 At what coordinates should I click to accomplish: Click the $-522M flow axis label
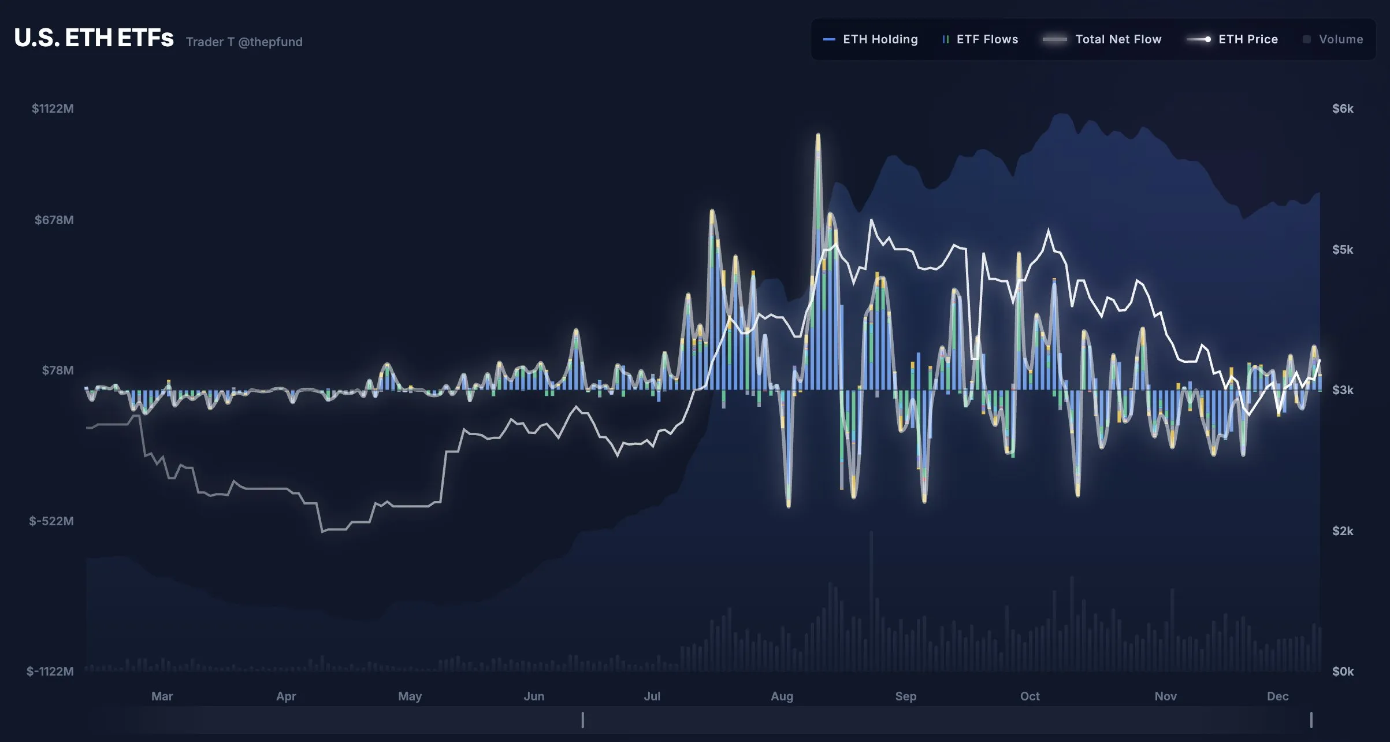51,521
